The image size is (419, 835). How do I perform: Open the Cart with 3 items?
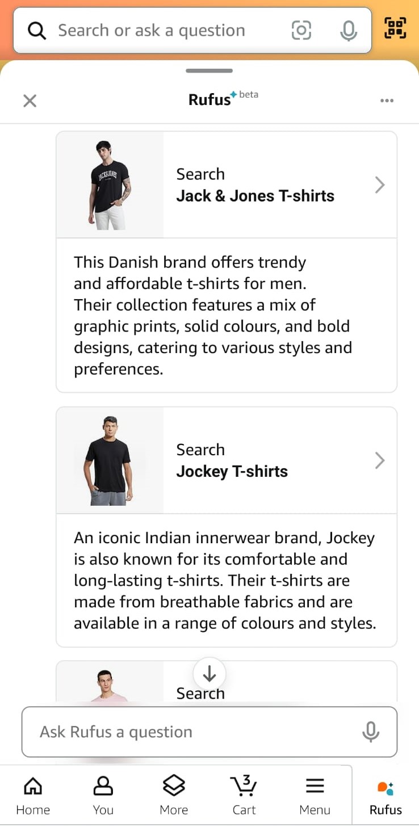(x=244, y=795)
